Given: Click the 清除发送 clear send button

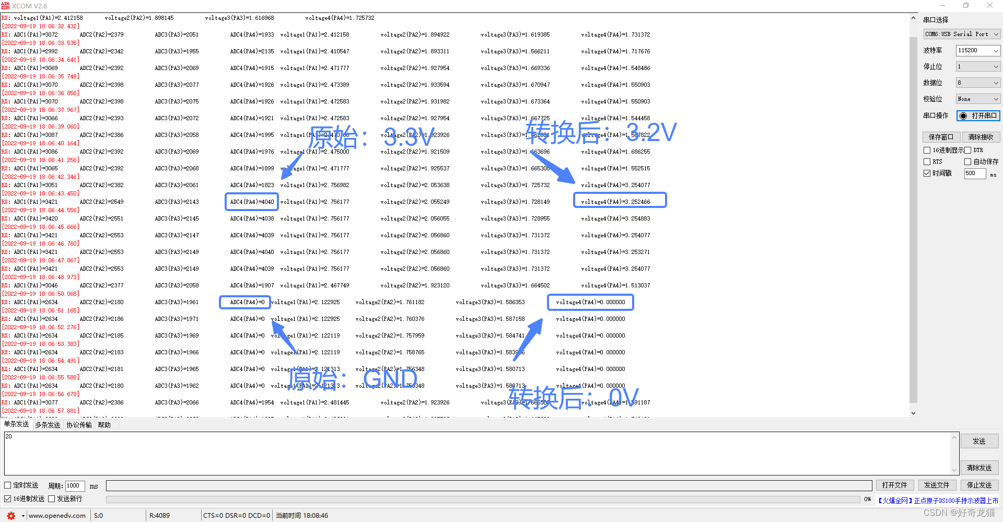Looking at the screenshot, I should tap(979, 468).
